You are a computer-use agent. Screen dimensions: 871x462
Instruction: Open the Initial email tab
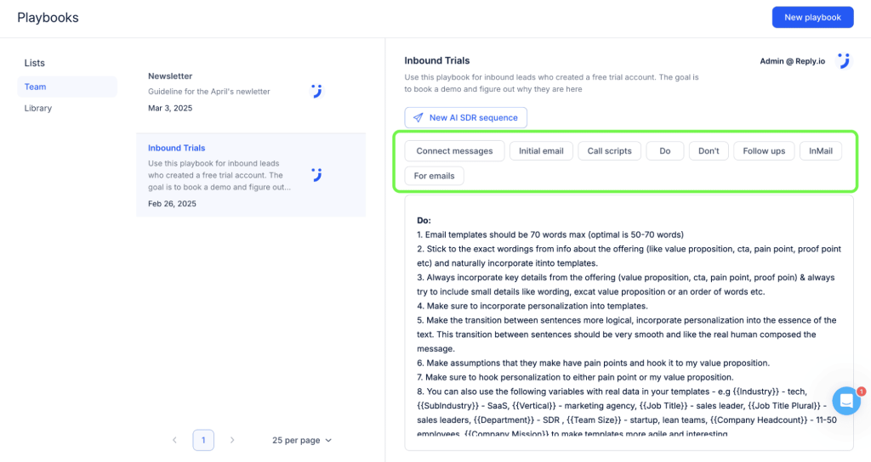541,151
